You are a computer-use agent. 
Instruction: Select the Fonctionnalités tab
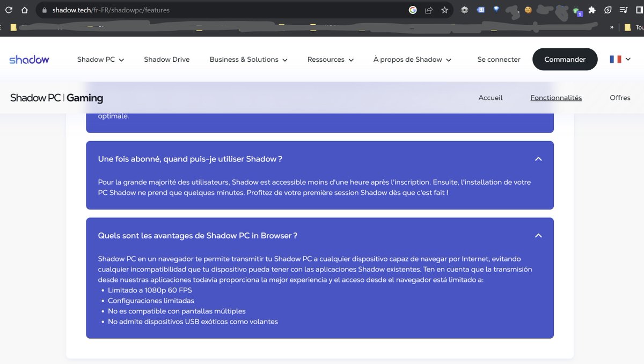[x=556, y=98]
